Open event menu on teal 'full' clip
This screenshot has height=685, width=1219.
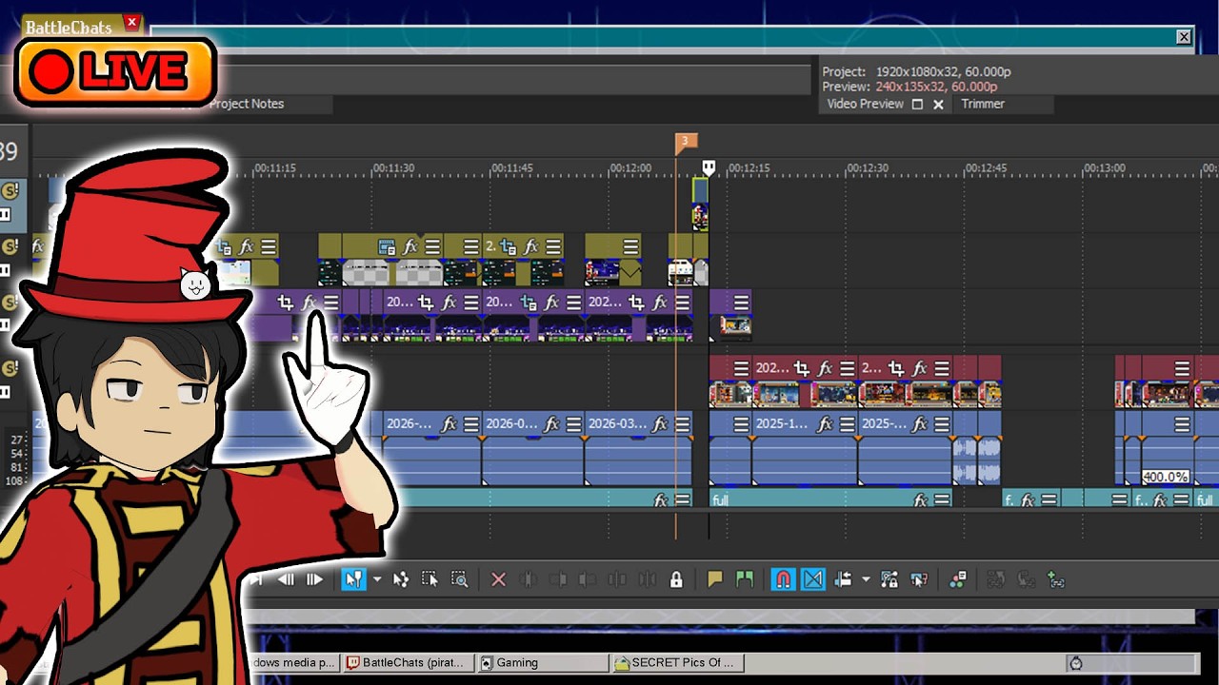(942, 499)
